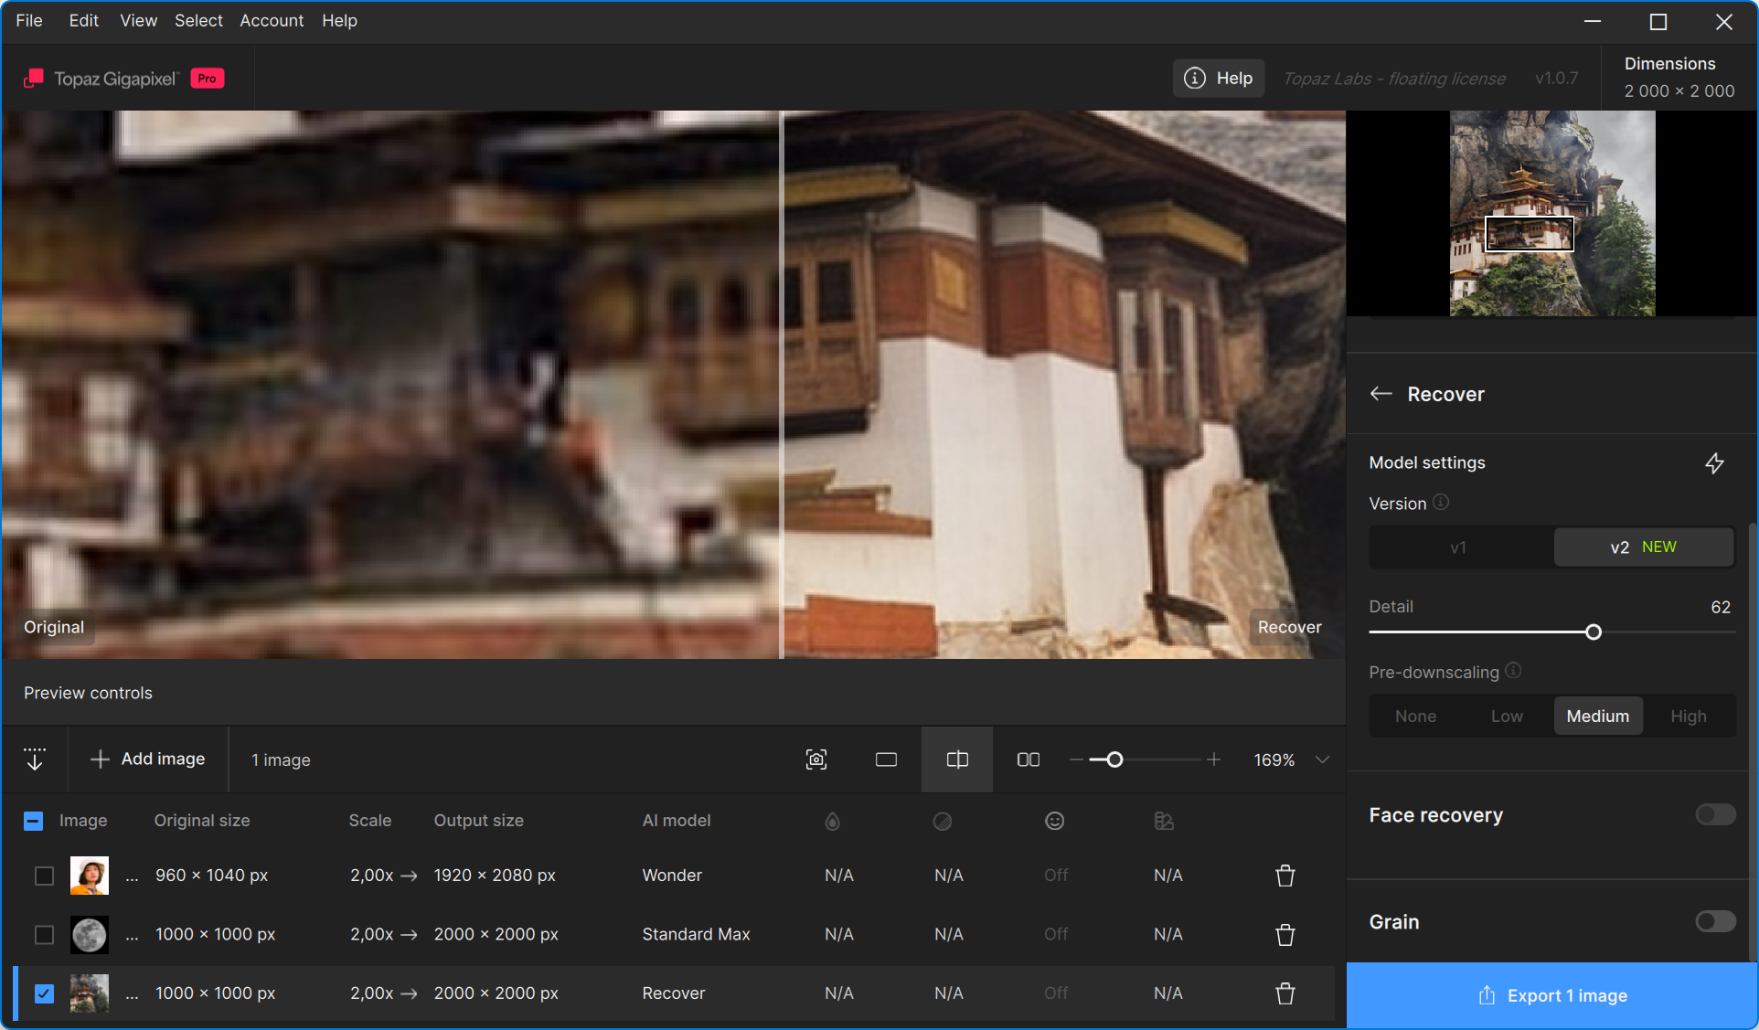Click the back arrow next to Recover
The width and height of the screenshot is (1759, 1030).
tap(1381, 394)
